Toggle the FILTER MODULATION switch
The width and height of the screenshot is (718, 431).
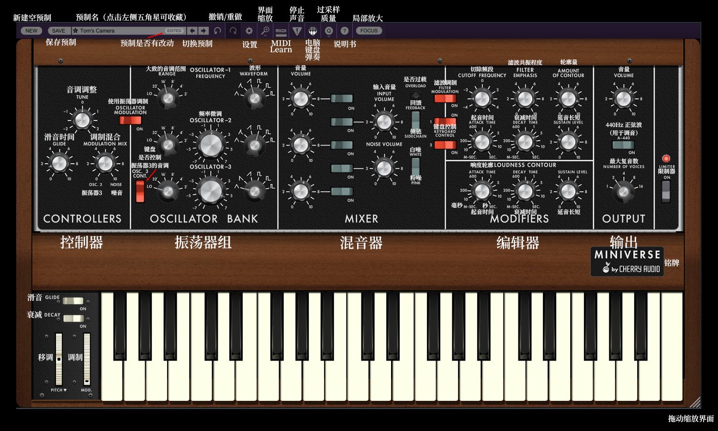(x=445, y=99)
